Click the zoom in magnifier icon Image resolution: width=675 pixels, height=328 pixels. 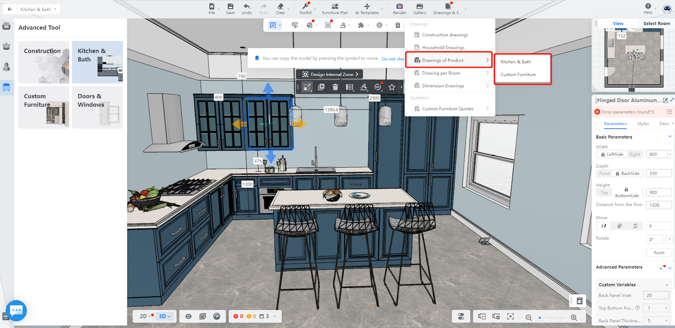pyautogui.click(x=574, y=317)
